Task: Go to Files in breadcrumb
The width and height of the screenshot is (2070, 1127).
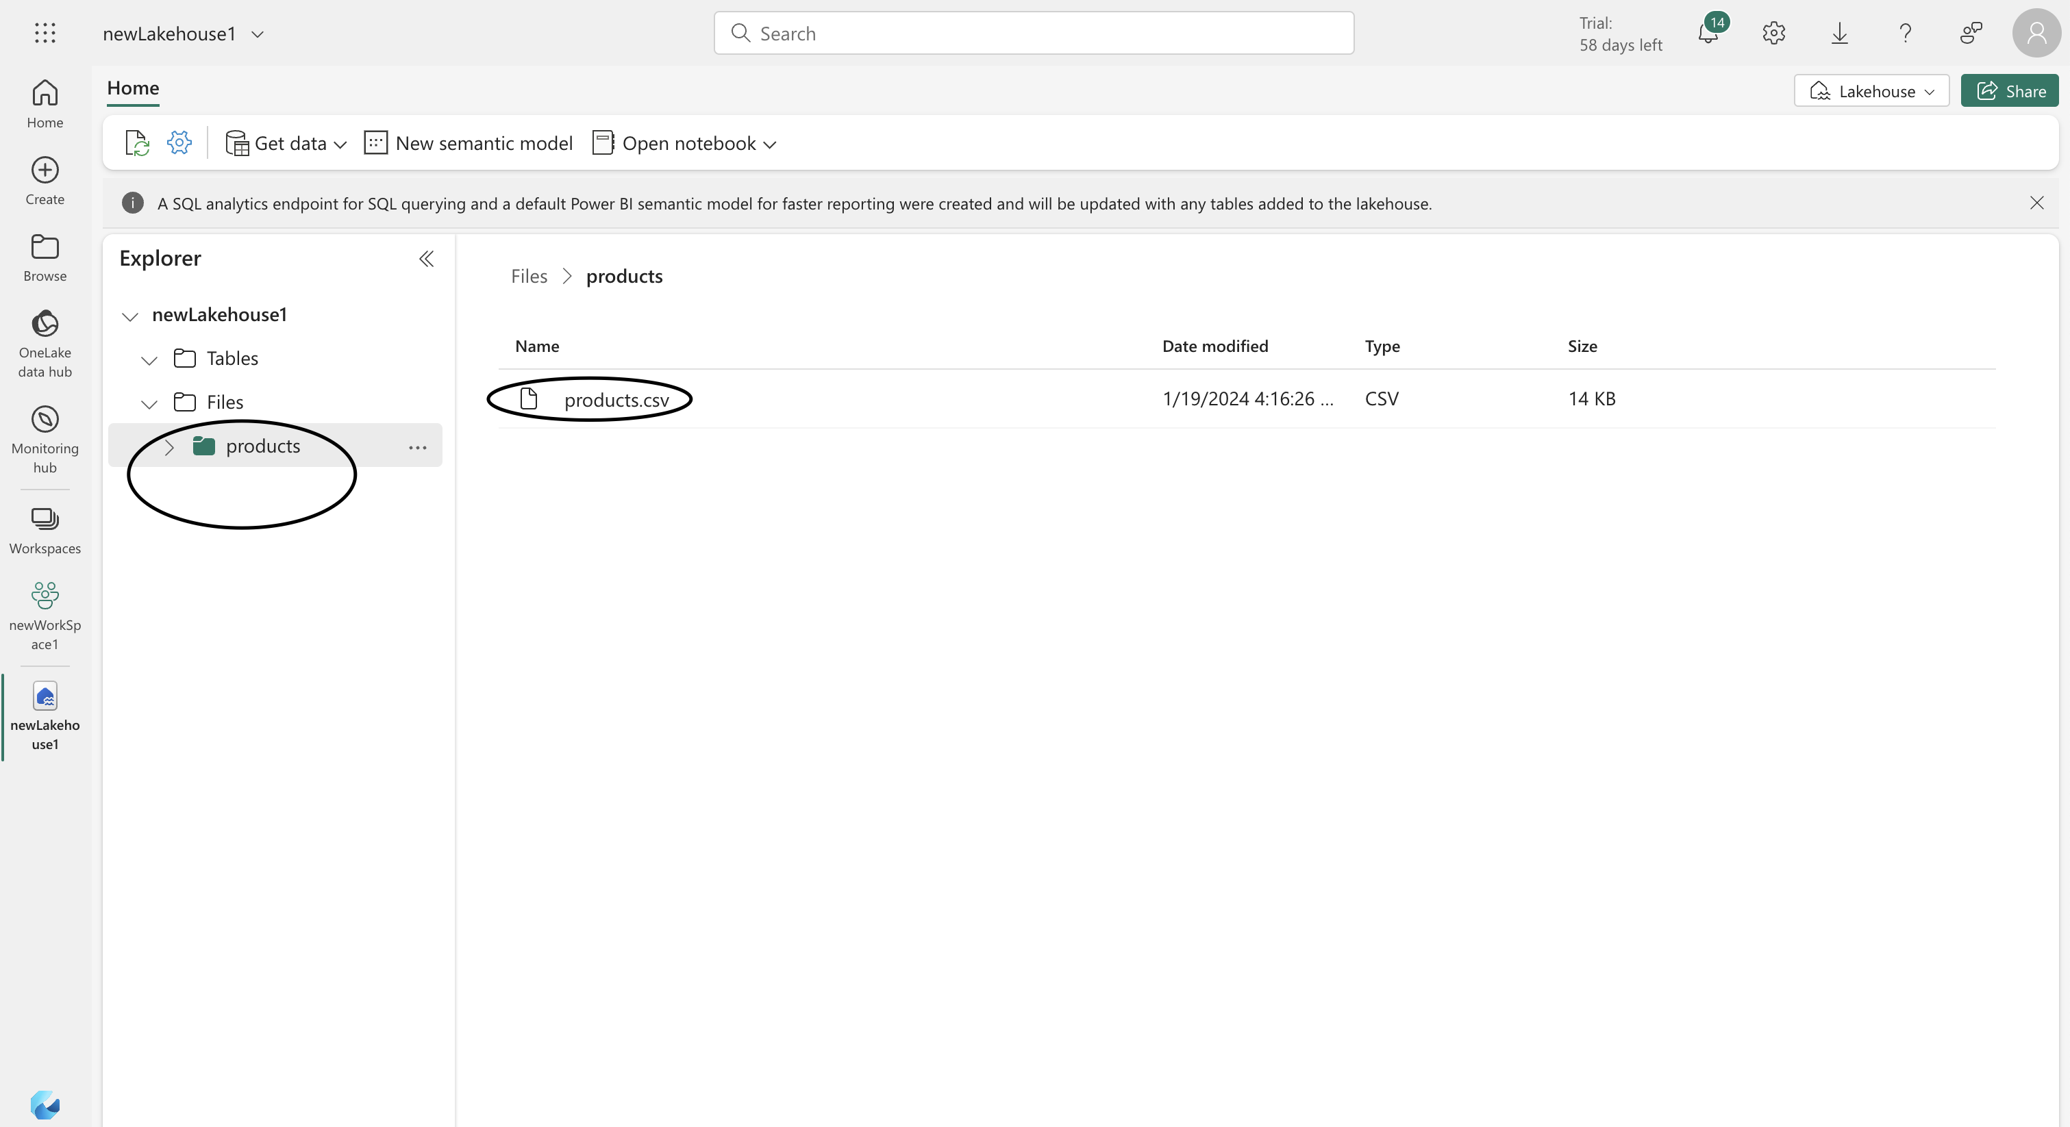Action: pos(529,277)
